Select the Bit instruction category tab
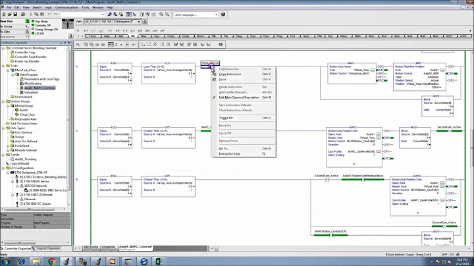This screenshot has width=474, height=266. [x=133, y=36]
